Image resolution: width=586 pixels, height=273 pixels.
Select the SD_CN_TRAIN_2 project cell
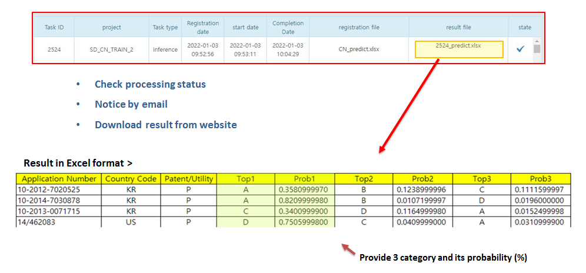[x=111, y=49]
